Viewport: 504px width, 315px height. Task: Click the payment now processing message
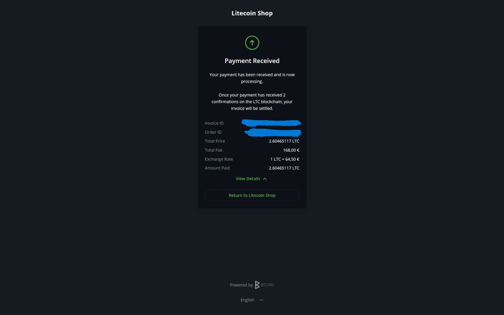(252, 78)
